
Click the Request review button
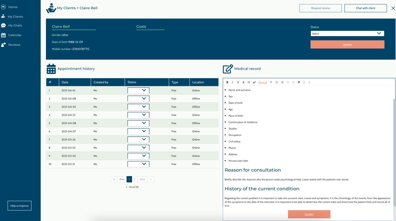[320, 8]
